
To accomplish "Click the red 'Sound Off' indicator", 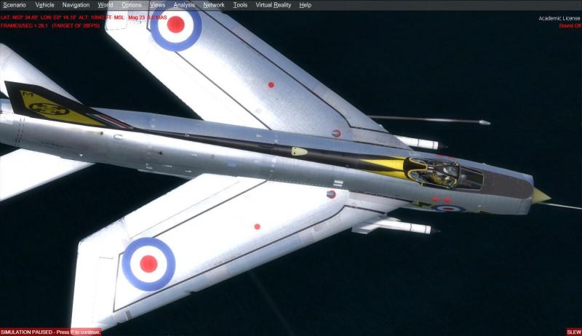I will (x=570, y=25).
